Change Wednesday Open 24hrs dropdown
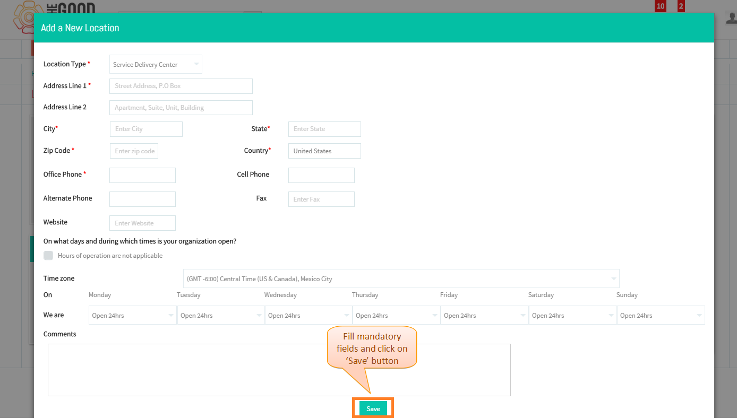Screen dimensions: 737x418 point(308,315)
